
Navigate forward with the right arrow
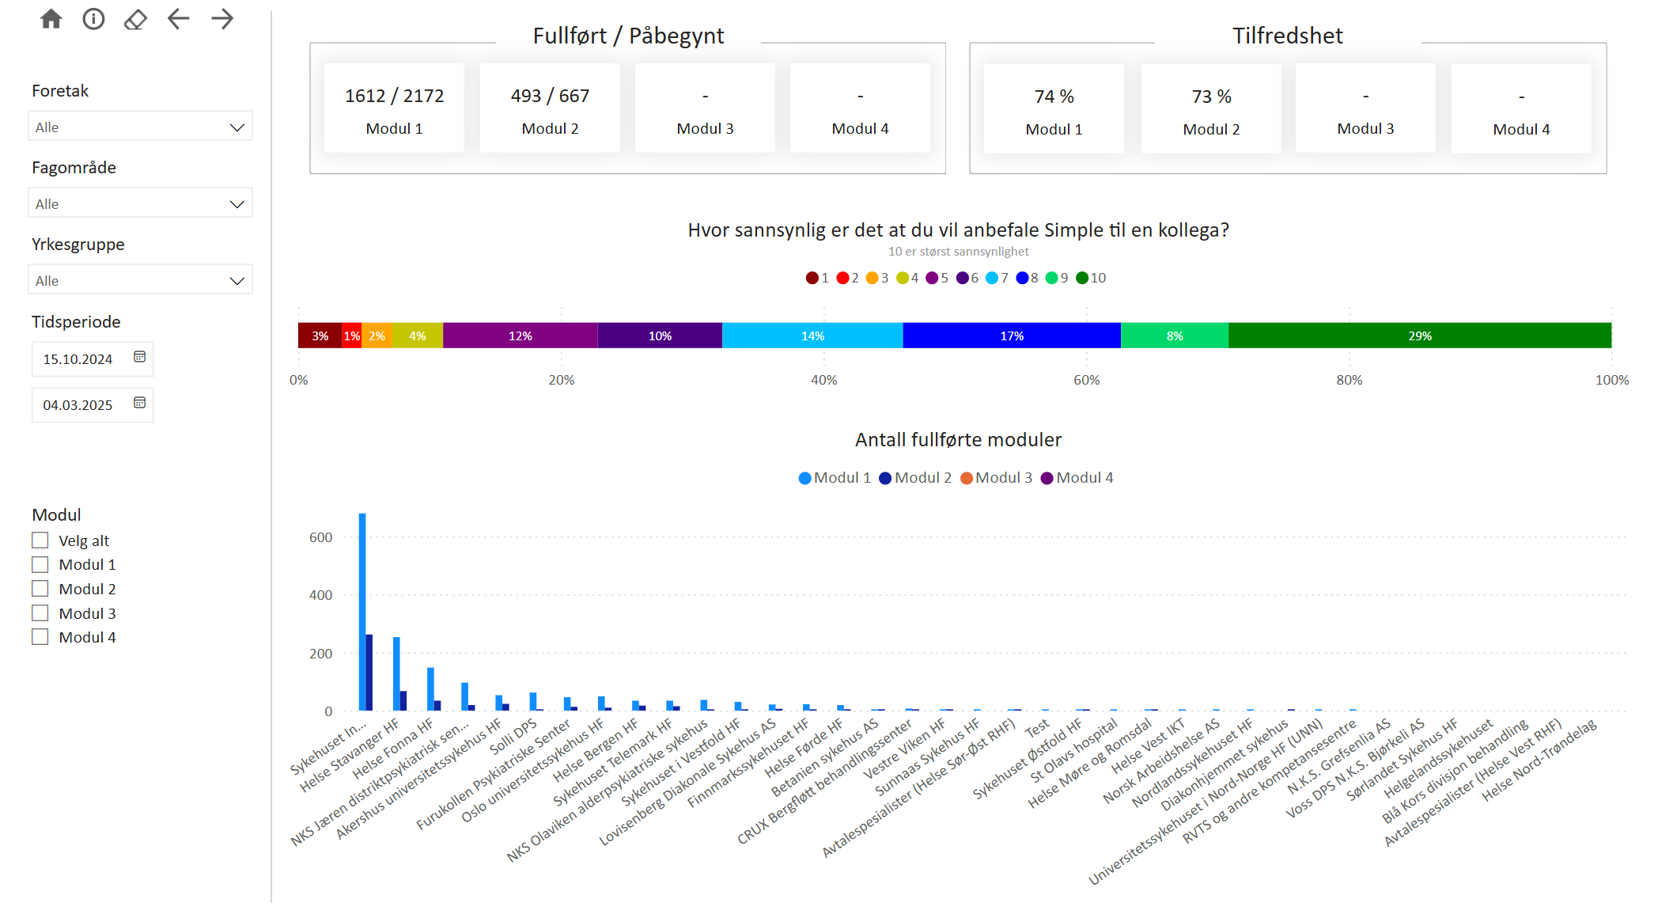click(x=222, y=19)
